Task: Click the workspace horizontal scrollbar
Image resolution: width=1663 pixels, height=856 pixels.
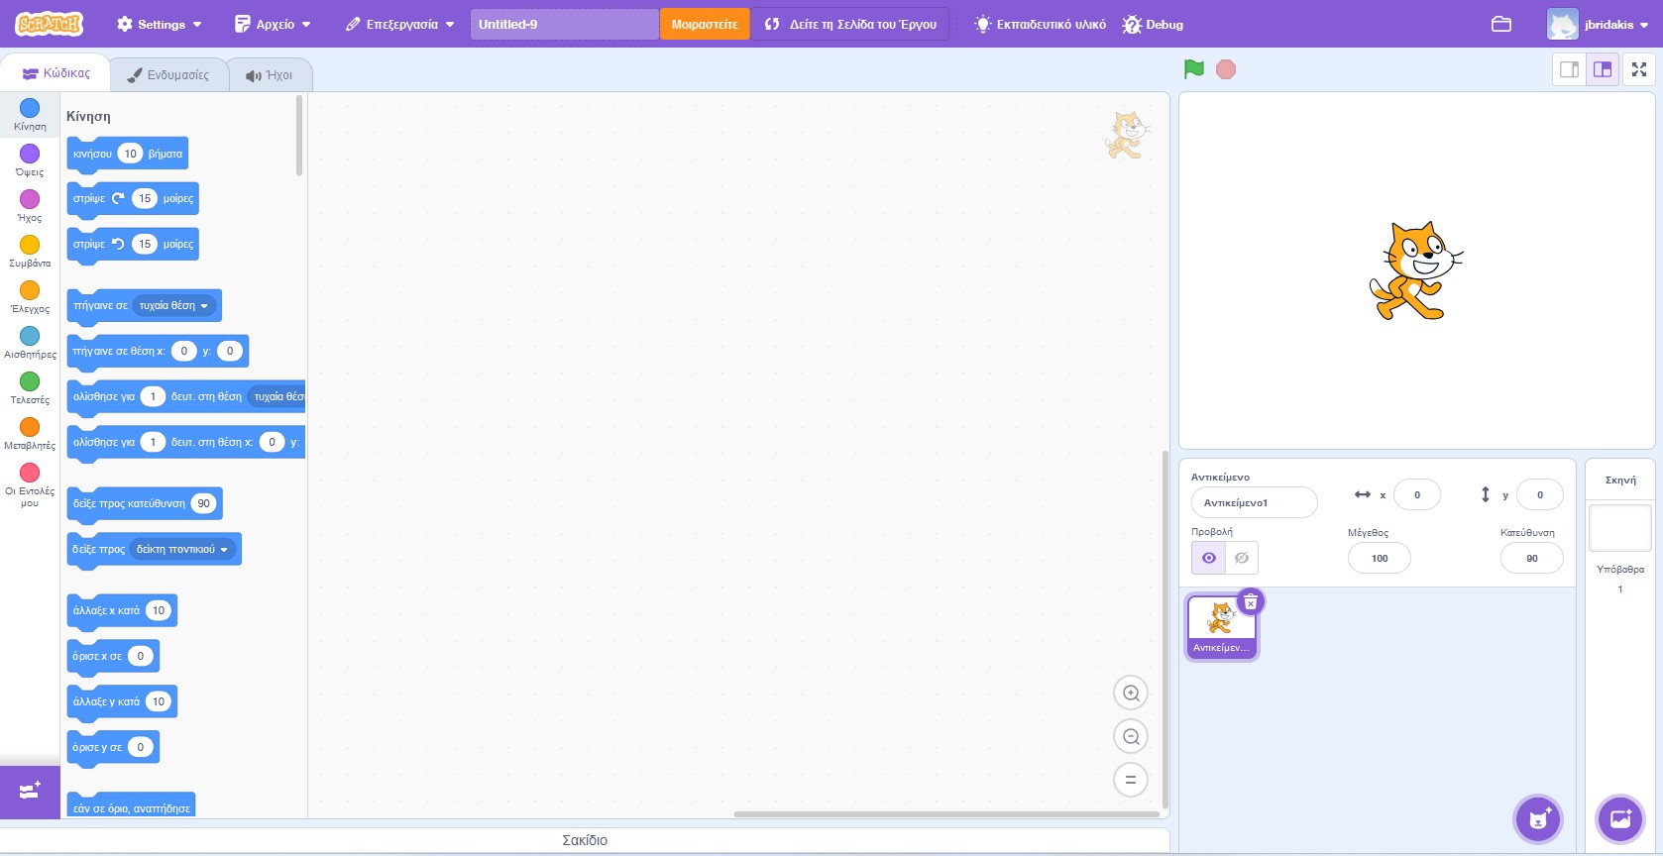Action: point(946,814)
